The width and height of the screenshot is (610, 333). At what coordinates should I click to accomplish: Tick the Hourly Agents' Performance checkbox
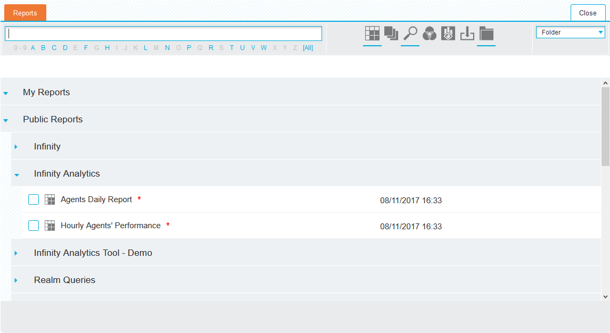[34, 226]
